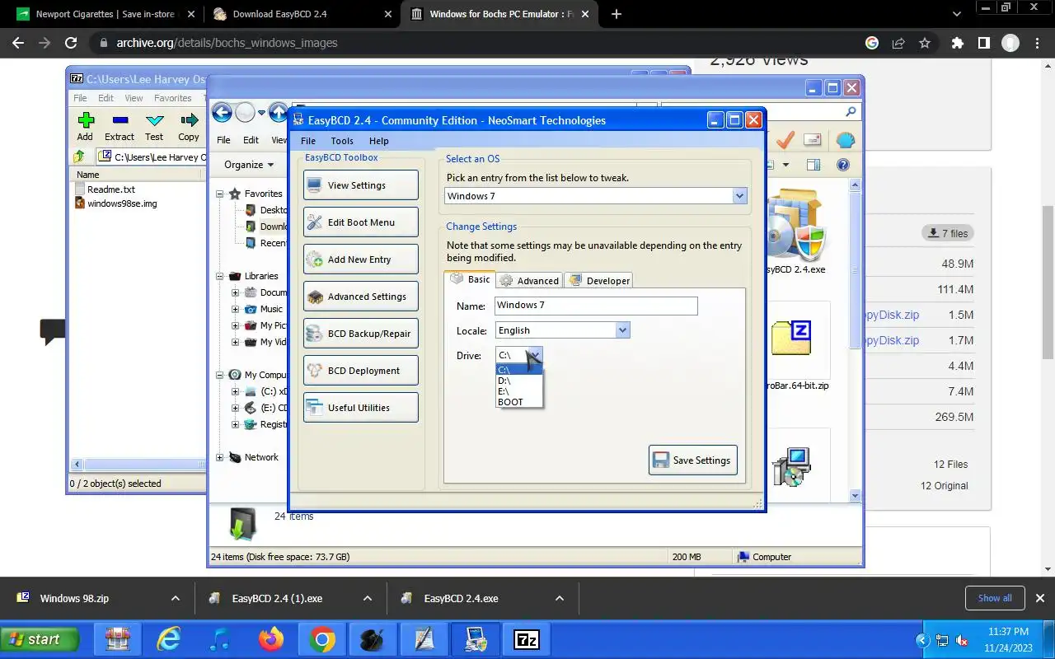Click Explorer back arrow button

tap(222, 113)
